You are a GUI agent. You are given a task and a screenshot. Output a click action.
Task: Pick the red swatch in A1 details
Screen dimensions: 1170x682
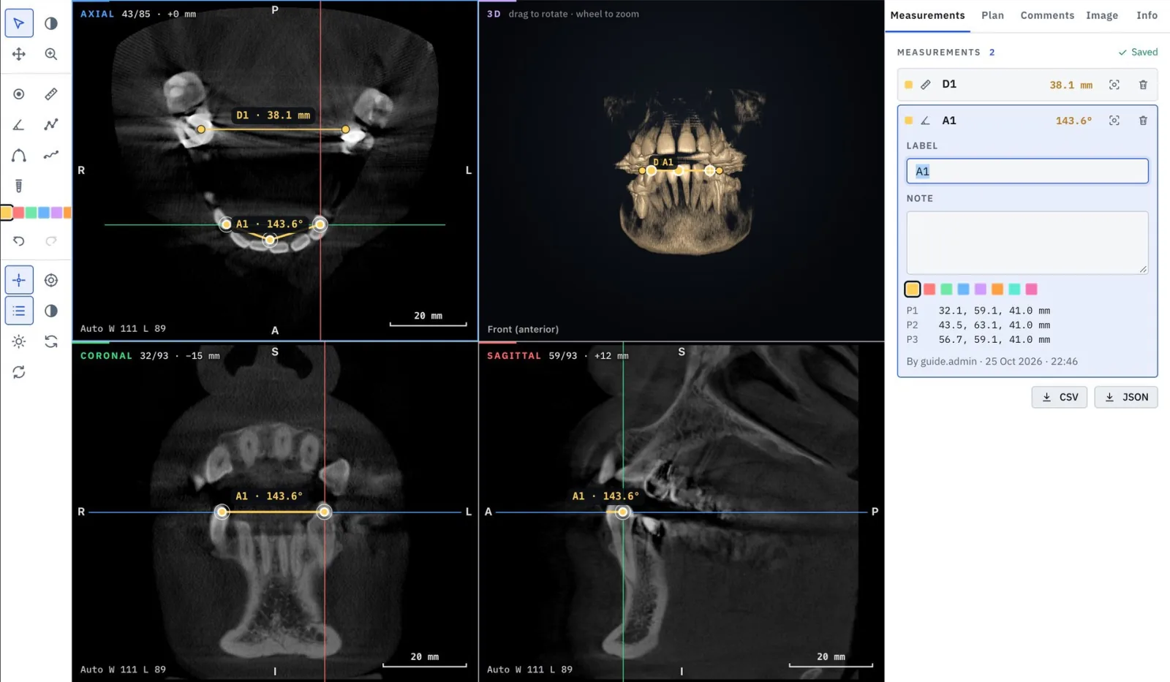pyautogui.click(x=929, y=289)
